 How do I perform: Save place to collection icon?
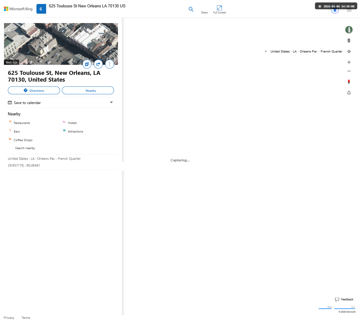(87, 64)
